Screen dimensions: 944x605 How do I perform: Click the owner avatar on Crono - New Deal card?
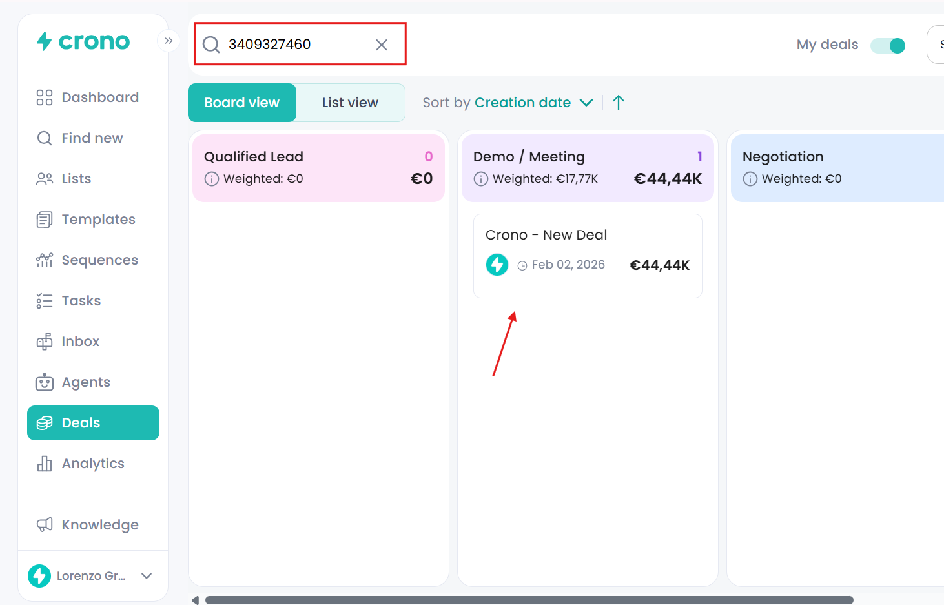click(x=497, y=265)
